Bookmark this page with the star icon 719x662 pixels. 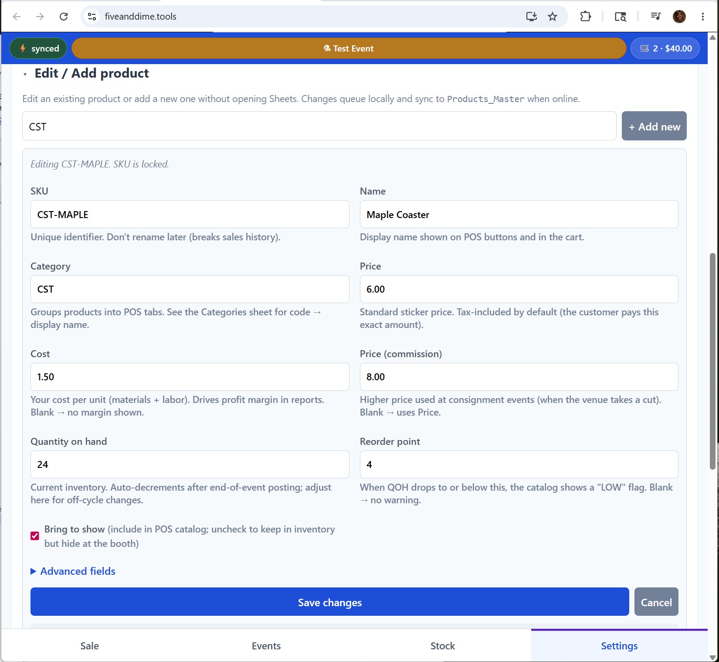553,17
